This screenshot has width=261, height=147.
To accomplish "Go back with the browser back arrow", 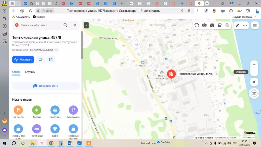I will tap(14, 11).
